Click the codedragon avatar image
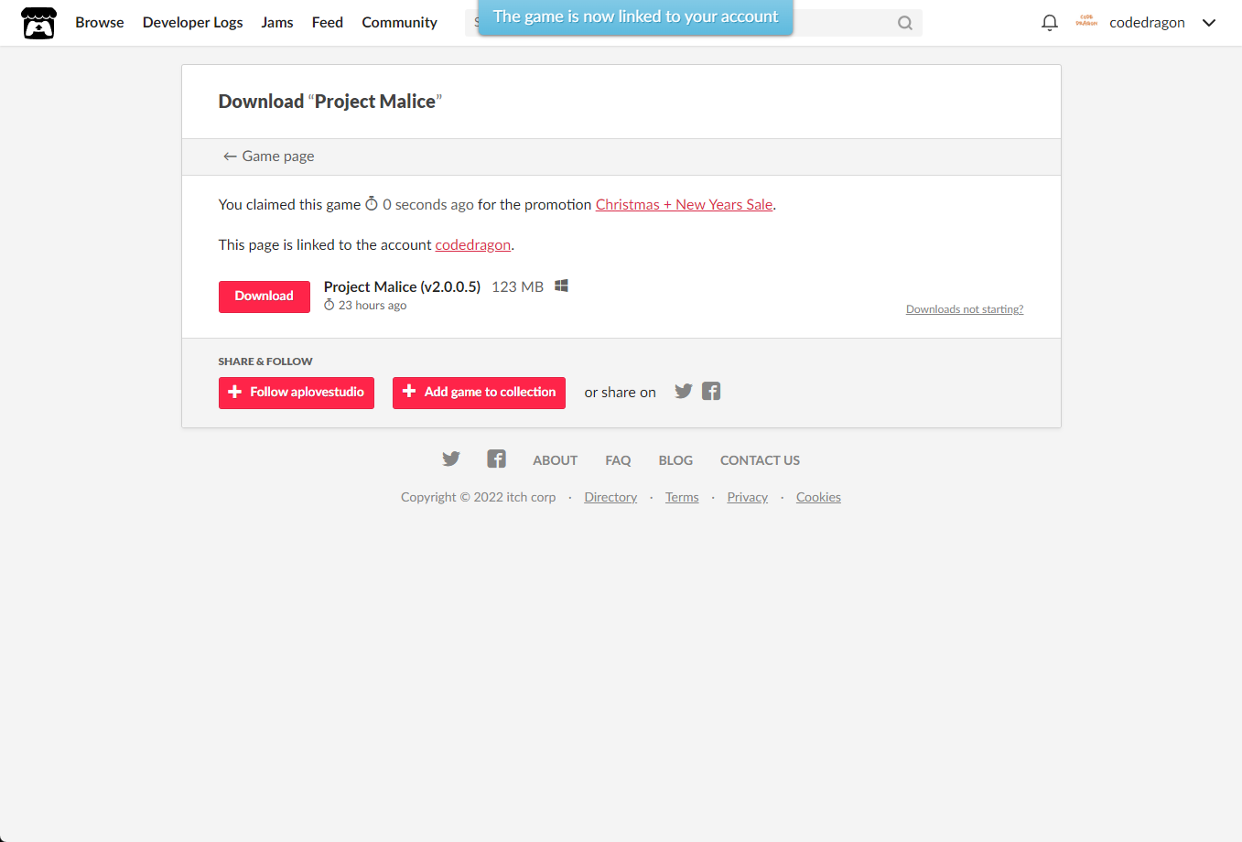Screen dimensions: 1242x842 tap(1086, 22)
